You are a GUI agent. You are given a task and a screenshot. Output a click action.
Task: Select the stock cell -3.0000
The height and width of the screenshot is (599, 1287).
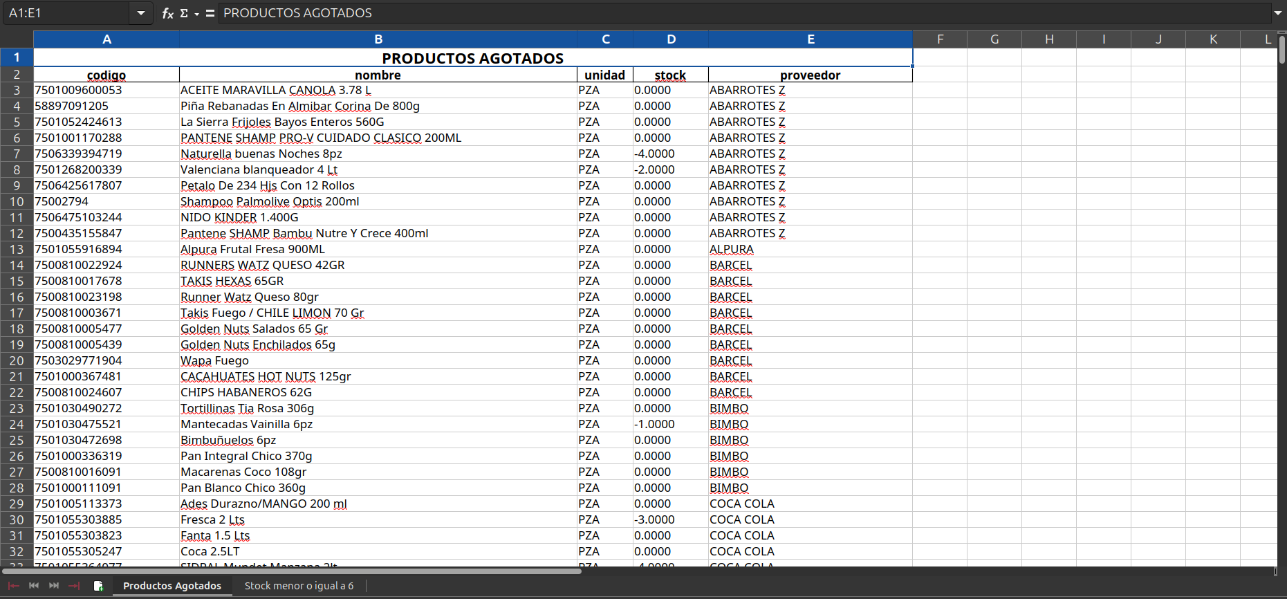click(671, 519)
